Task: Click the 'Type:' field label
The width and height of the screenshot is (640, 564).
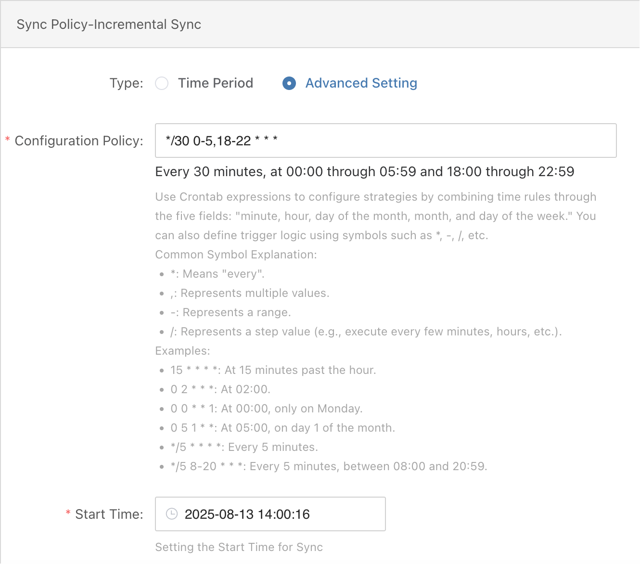Action: (x=126, y=83)
